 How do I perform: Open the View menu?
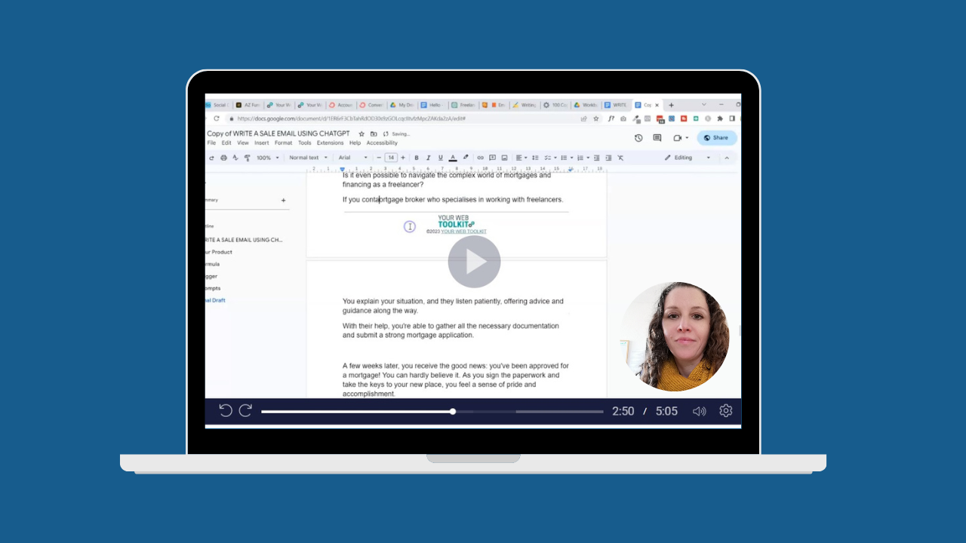point(243,143)
